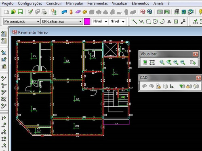The image size is (202, 151).
Task: Click the crossed-box elevator shaft in drawing
Action: [x=110, y=50]
